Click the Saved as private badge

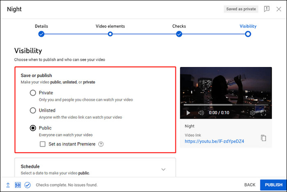click(241, 9)
